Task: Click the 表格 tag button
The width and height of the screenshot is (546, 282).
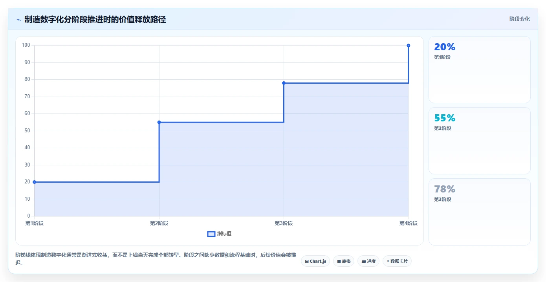Action: pyautogui.click(x=344, y=261)
